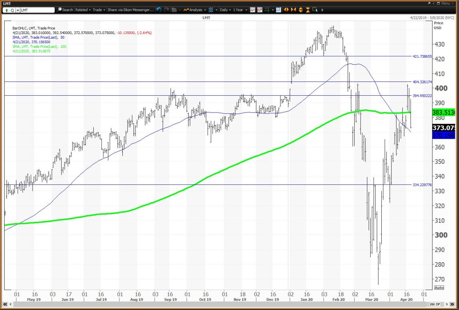This screenshot has width=459, height=310.
Task: Toggle the green crosshair cursor icon
Action: (267, 10)
